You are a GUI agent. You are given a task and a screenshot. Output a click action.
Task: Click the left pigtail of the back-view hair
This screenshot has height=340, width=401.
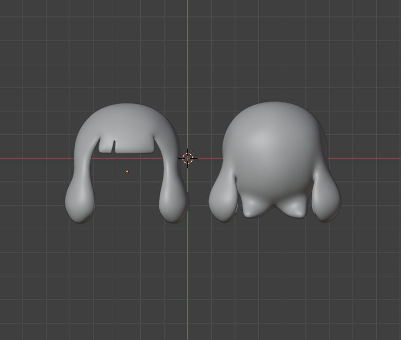pyautogui.click(x=223, y=200)
